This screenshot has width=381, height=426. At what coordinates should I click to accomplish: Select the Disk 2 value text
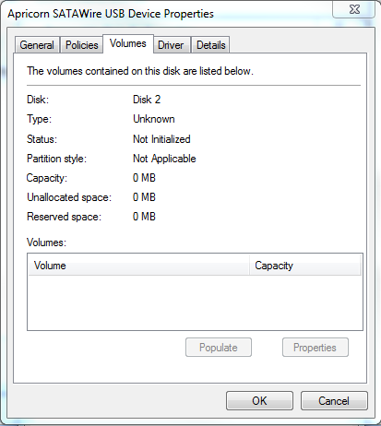(147, 100)
